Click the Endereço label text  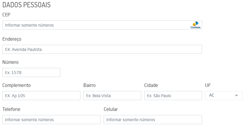[x=12, y=39]
